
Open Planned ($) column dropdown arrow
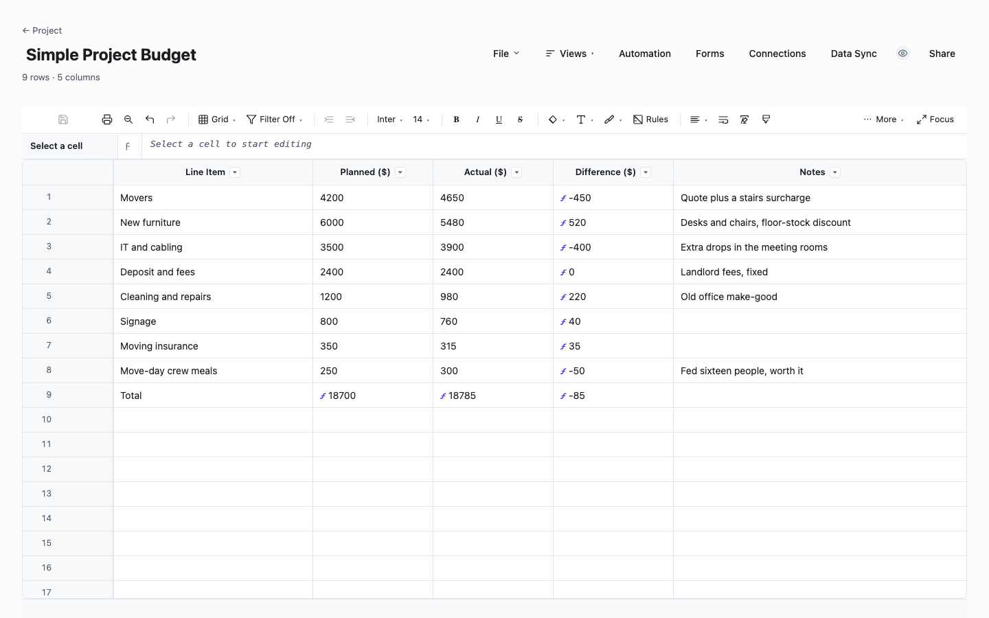point(400,172)
